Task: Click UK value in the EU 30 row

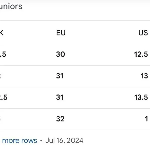Action: (x=3, y=54)
